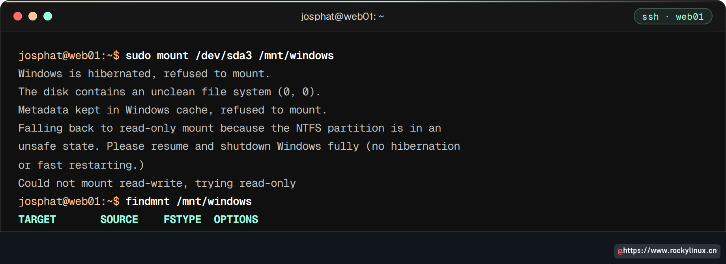Image resolution: width=726 pixels, height=264 pixels.
Task: Click the first josphat@web01 prompt
Action: [x=69, y=56]
